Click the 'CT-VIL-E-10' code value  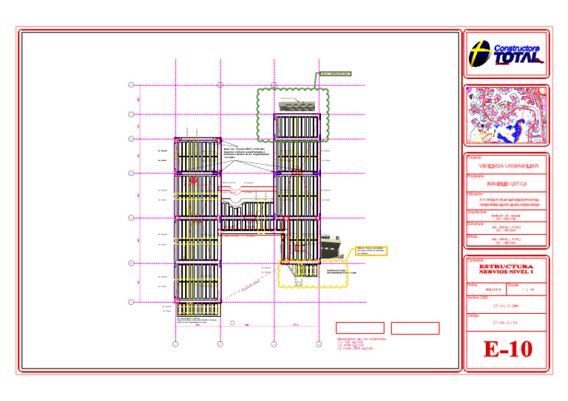(x=505, y=323)
